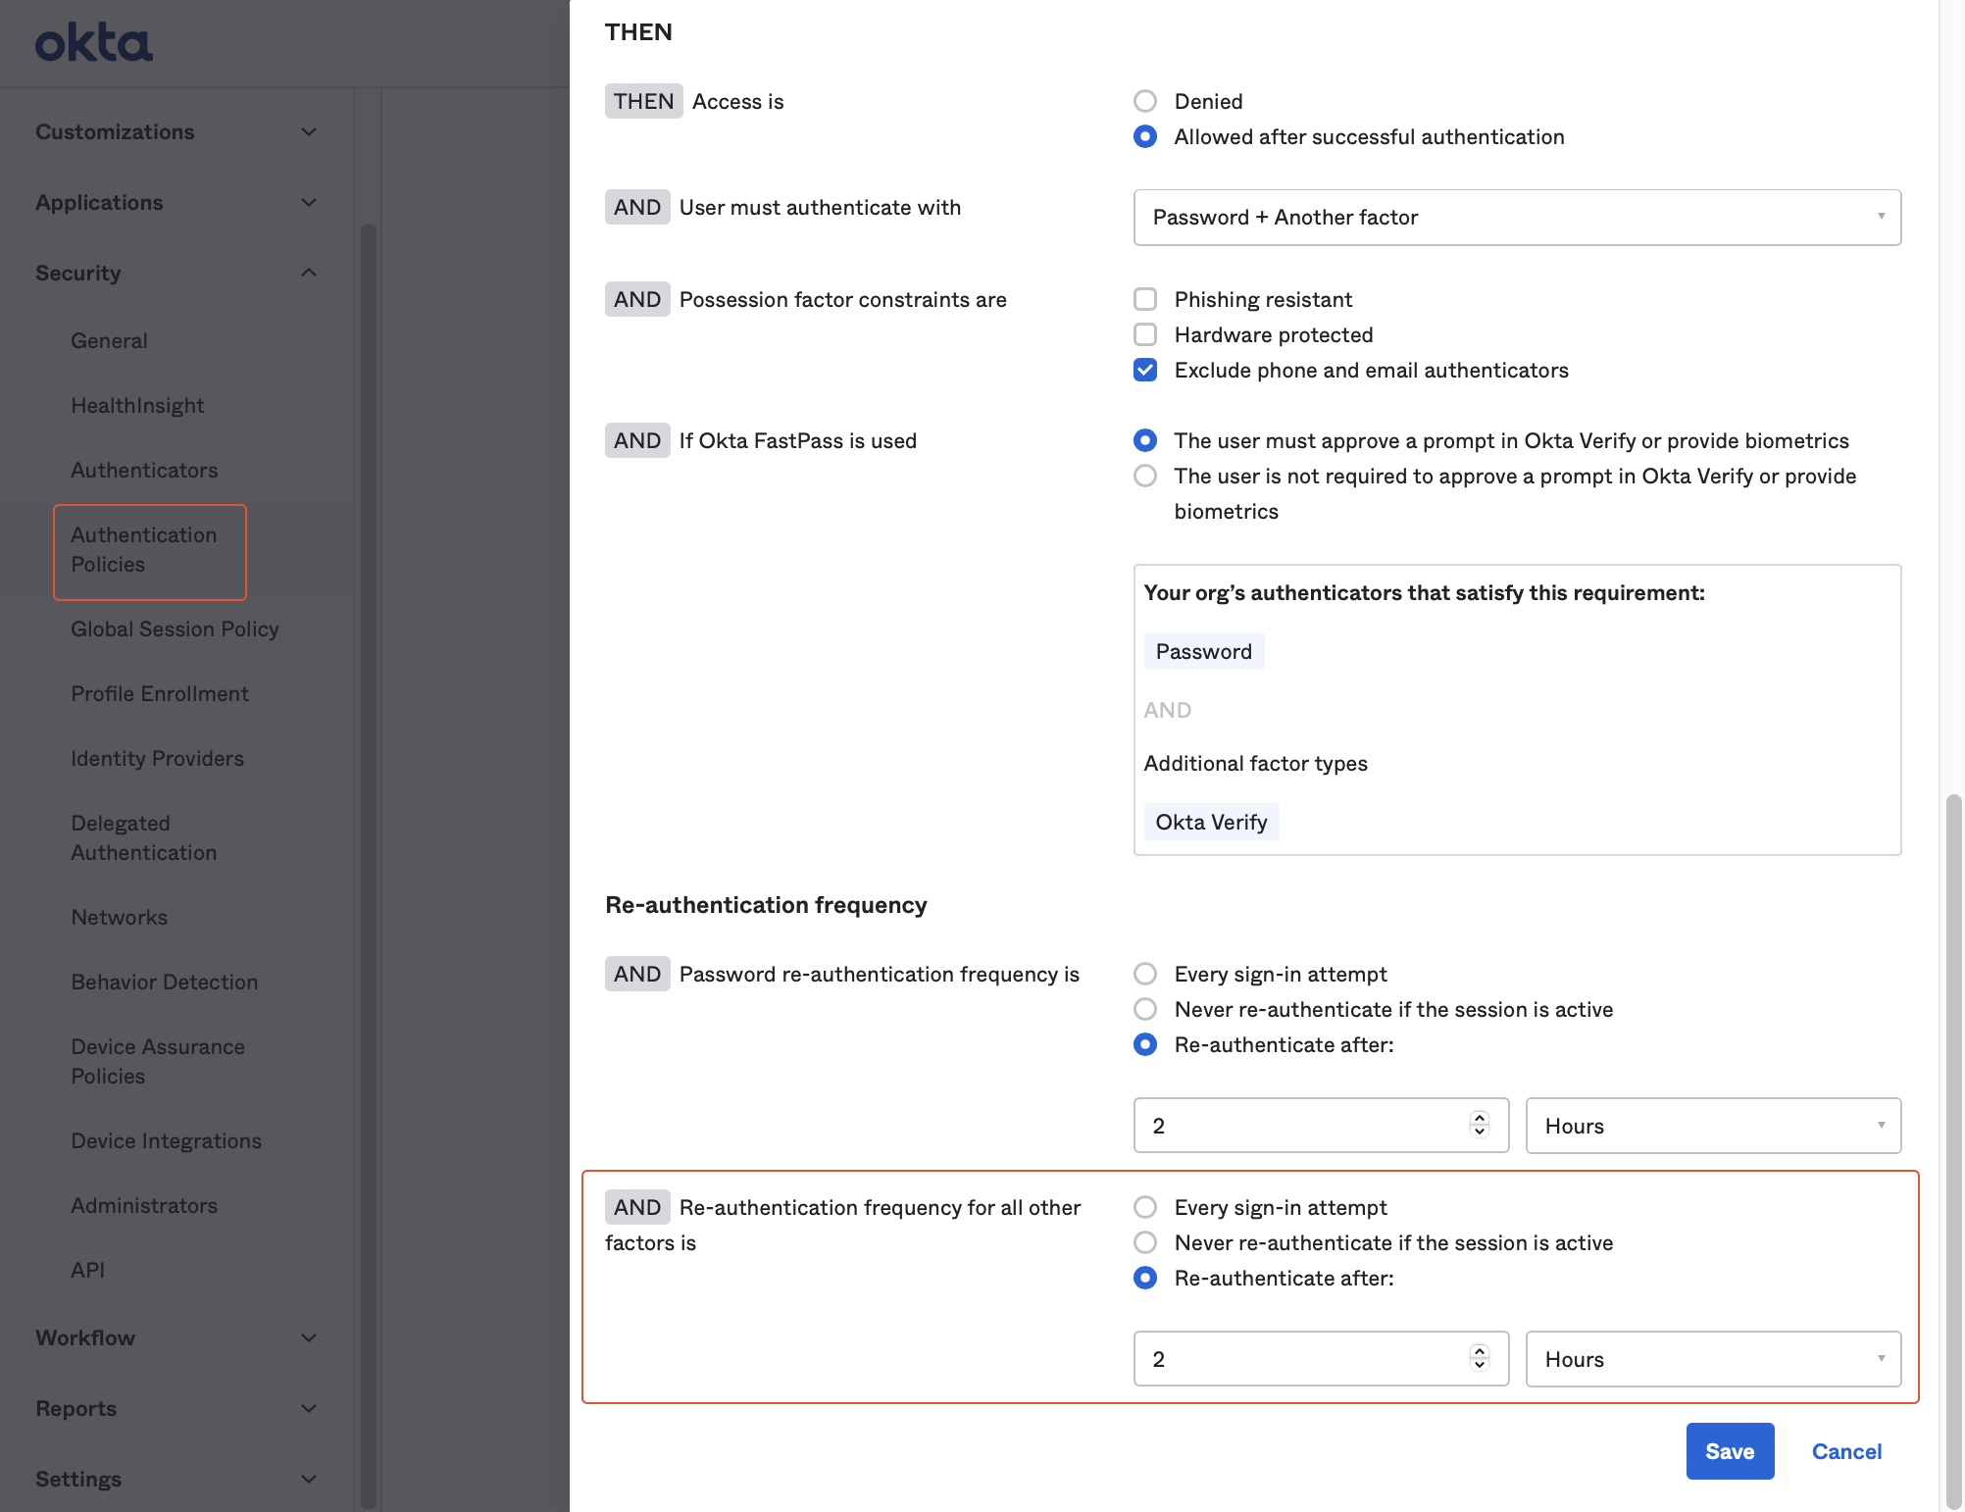Expand the Customizations menu
Viewport: 1965px width, 1512px height.
(176, 131)
